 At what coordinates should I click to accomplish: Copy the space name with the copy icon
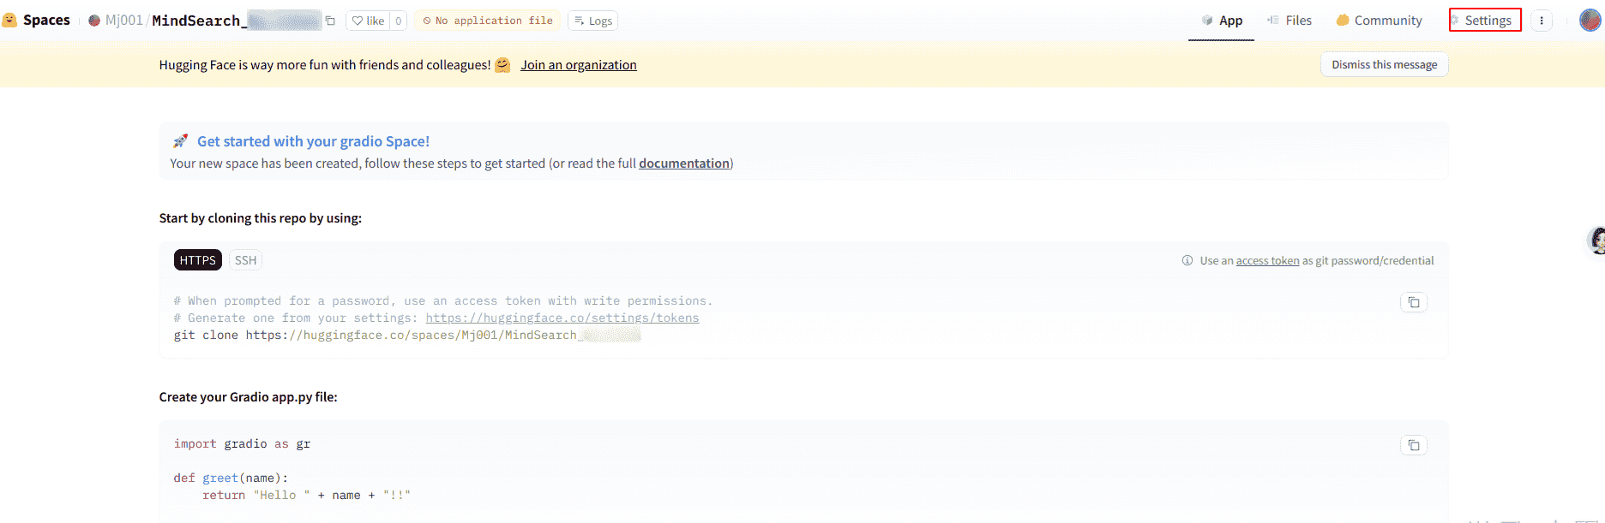click(330, 21)
